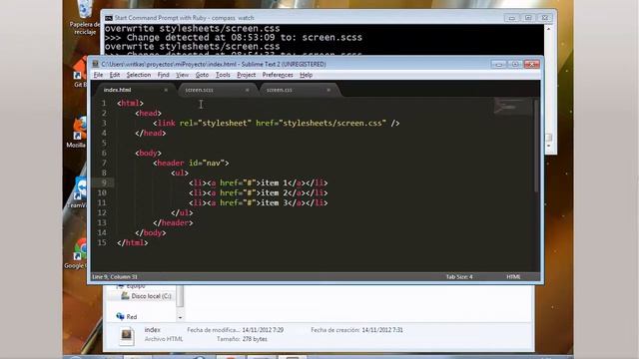Open the Tools menu

pos(223,75)
